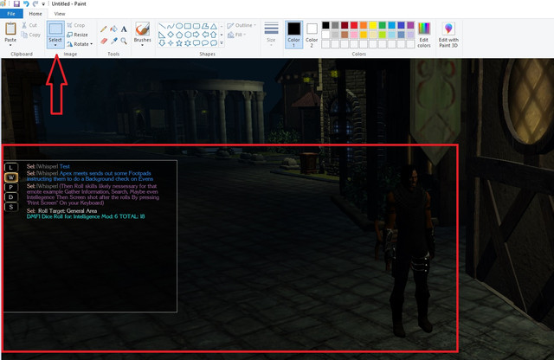The height and width of the screenshot is (360, 554).
Task: Pick the Diamond shape
Action: point(171,35)
